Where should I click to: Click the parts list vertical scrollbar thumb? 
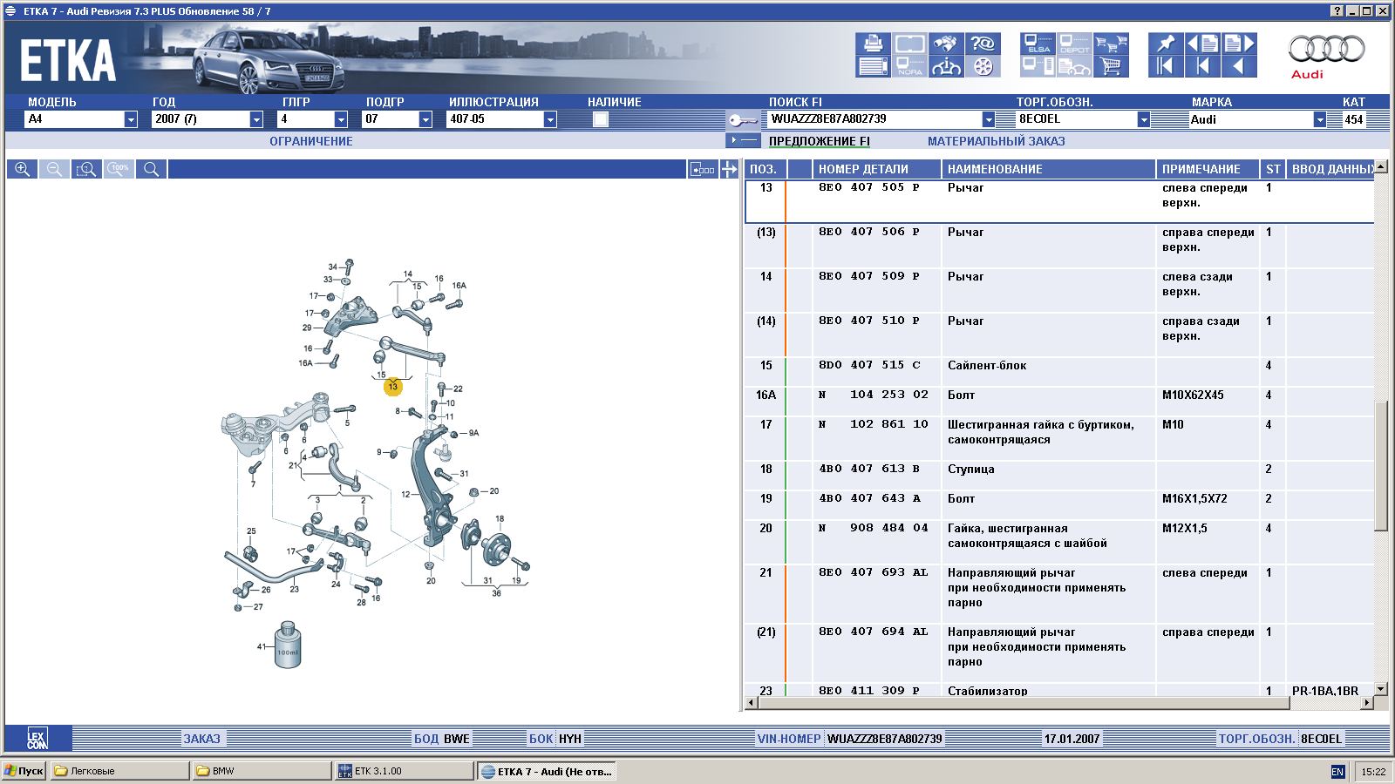coord(1381,466)
